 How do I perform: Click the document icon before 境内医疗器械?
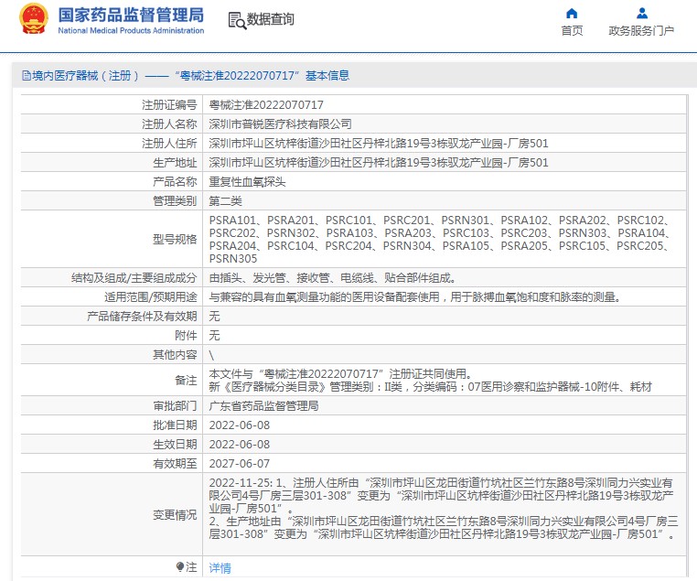pyautogui.click(x=27, y=76)
